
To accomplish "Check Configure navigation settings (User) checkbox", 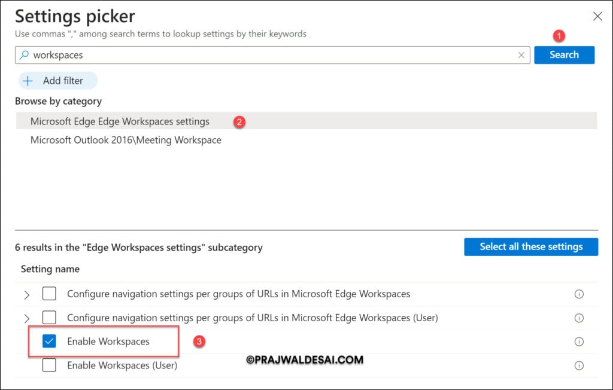I will [x=49, y=317].
